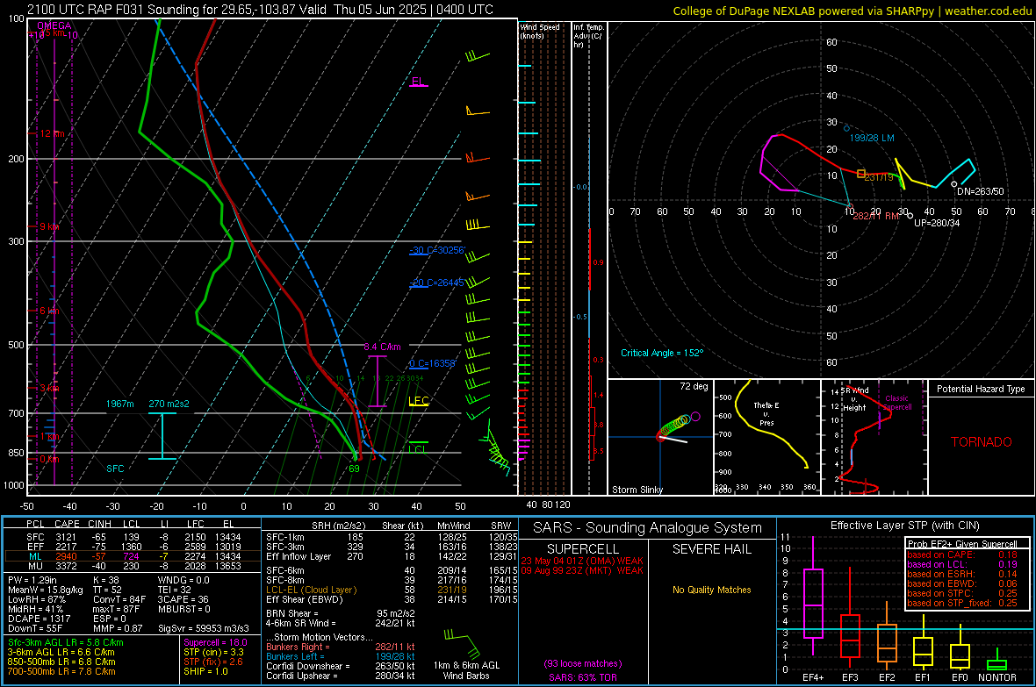Click the Potential Hazard Type header
Image resolution: width=1036 pixels, height=687 pixels.
click(x=981, y=389)
